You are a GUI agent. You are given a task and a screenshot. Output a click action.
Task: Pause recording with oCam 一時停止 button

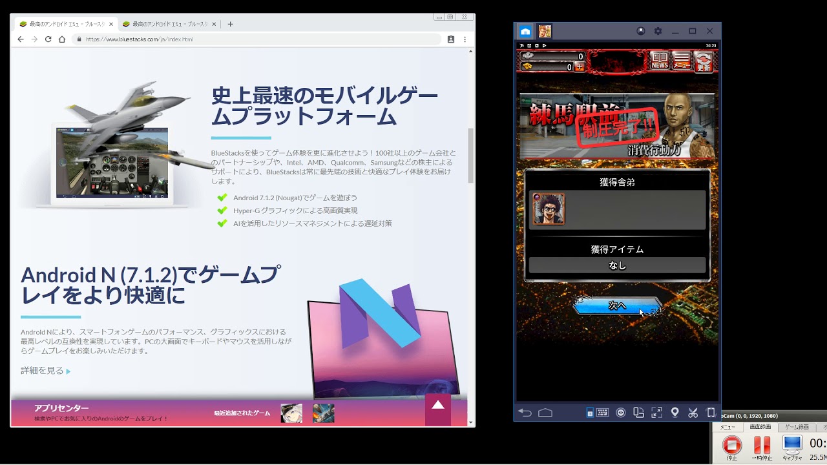click(762, 447)
